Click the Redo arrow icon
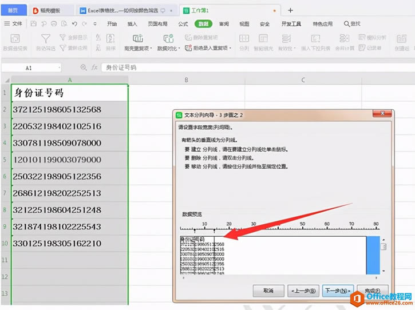This screenshot has height=310, width=415. (84, 24)
